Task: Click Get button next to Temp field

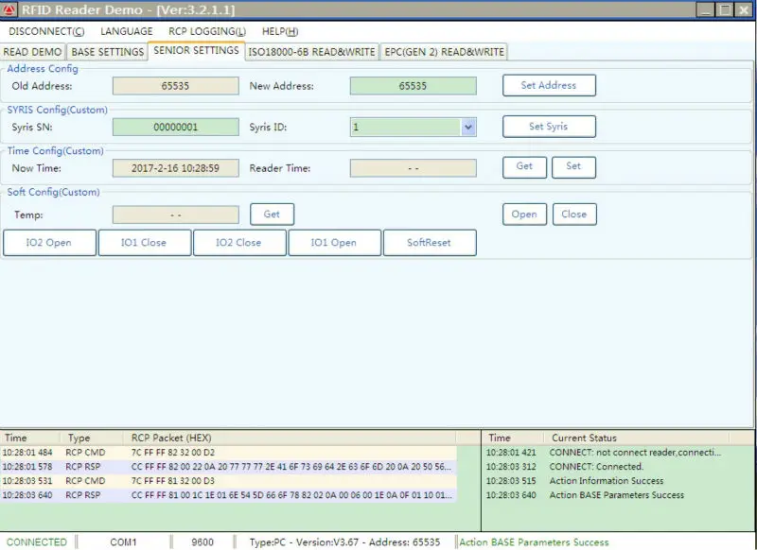Action: tap(272, 215)
